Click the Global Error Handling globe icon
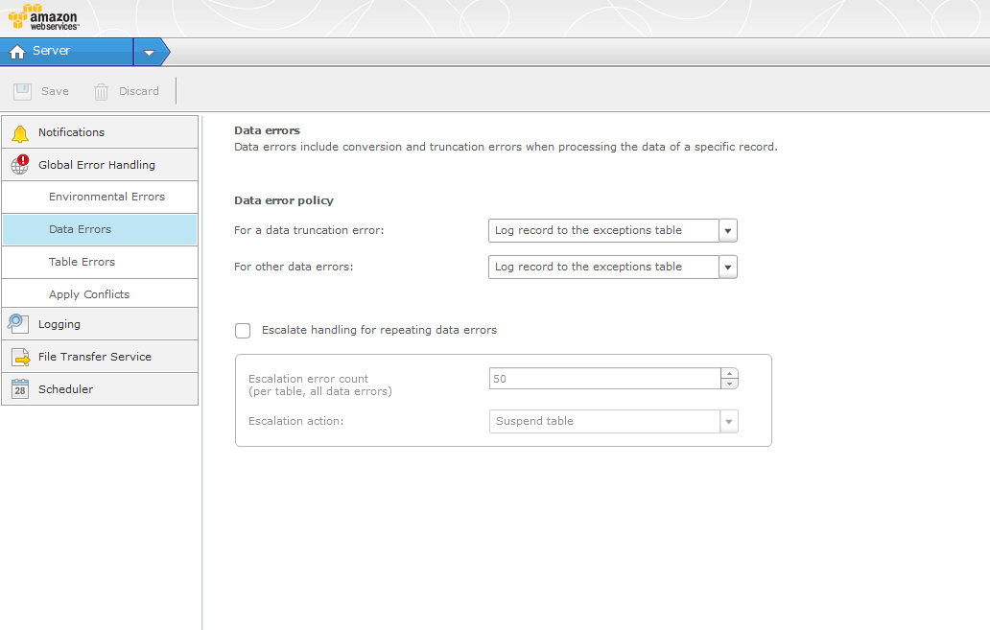Image resolution: width=990 pixels, height=630 pixels. click(20, 165)
